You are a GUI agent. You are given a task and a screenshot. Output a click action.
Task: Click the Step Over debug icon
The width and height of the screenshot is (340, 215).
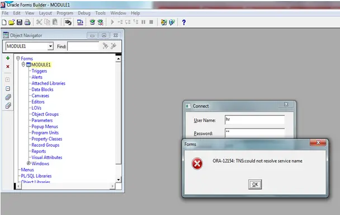click(x=128, y=22)
